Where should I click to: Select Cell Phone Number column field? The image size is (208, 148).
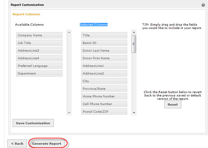coord(104,104)
